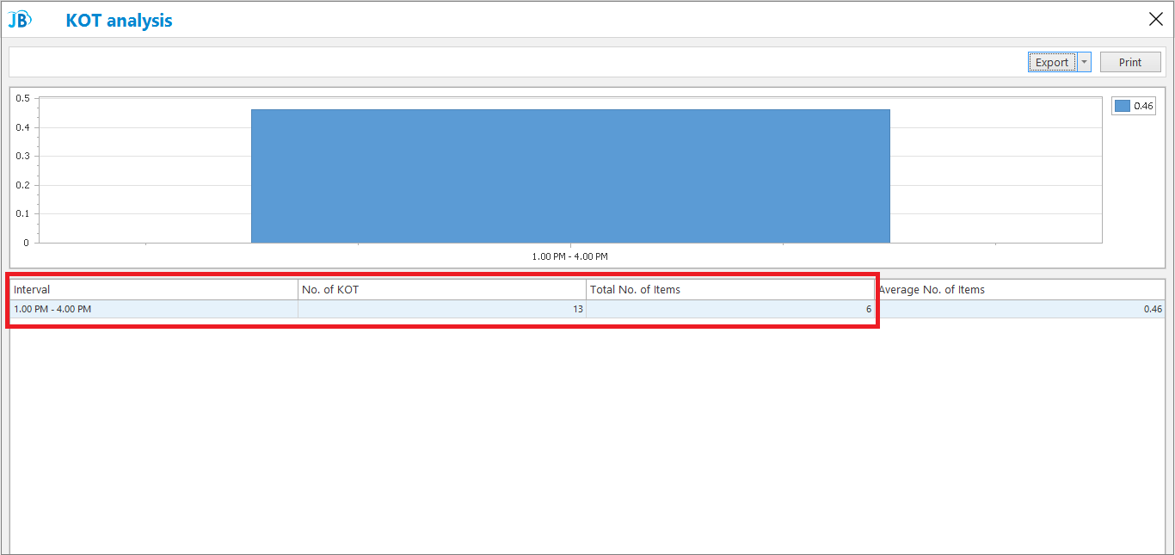Select the 1.00 PM - 4.00 PM table cell
The height and width of the screenshot is (555, 1175).
click(154, 309)
